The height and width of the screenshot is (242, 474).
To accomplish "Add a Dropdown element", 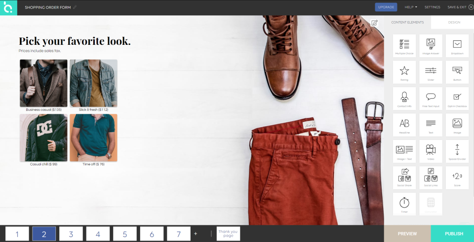I will pyautogui.click(x=457, y=46).
